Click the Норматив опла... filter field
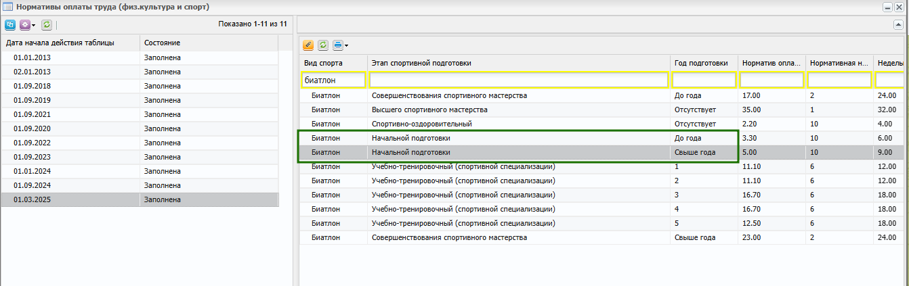Viewport: 909px width, 286px height. tap(771, 80)
